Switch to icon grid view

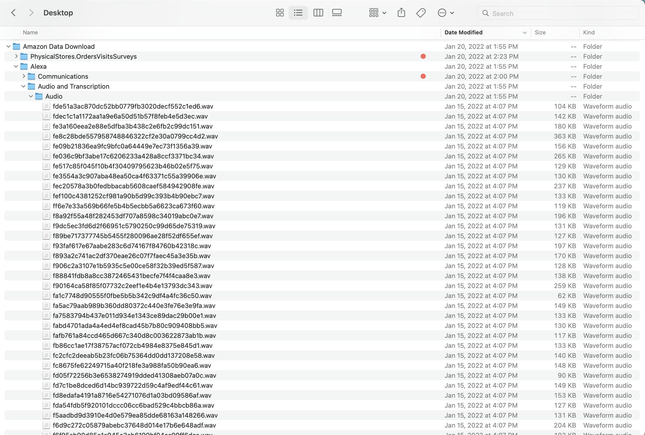280,13
